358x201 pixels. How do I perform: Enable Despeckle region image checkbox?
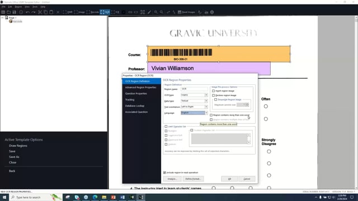216,99
